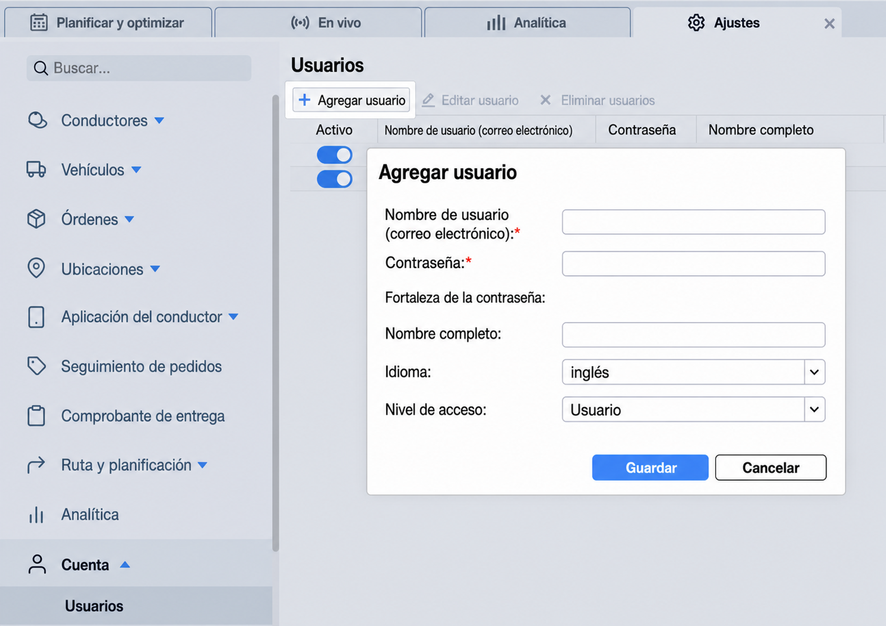Click the Contraseña input field
This screenshot has height=626, width=886.
(x=694, y=264)
